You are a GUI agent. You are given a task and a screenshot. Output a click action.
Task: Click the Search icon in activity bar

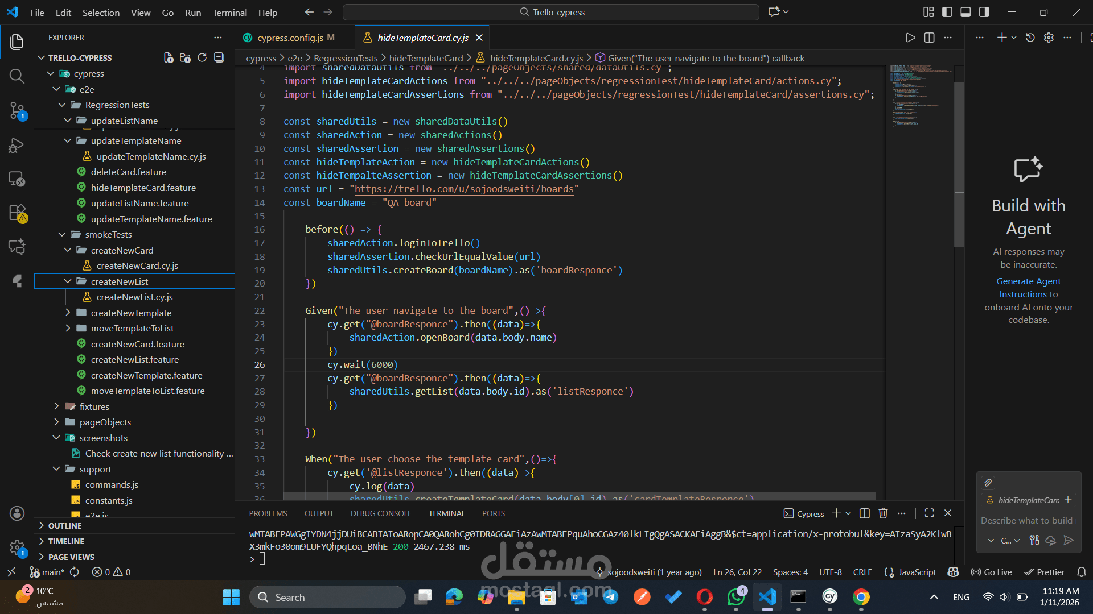click(x=17, y=76)
